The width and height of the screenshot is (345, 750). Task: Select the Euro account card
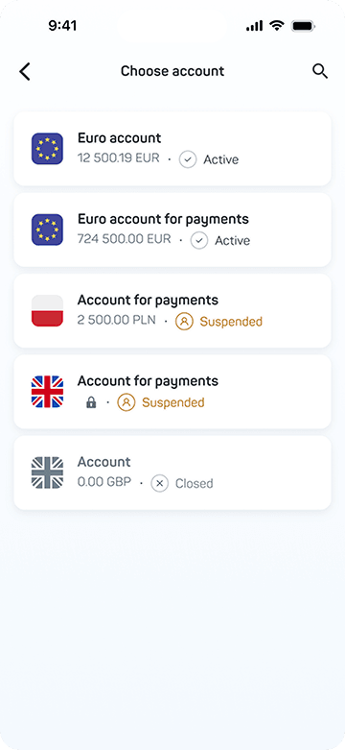tap(172, 149)
